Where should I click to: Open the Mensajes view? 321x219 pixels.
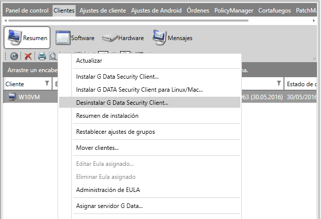point(172,38)
